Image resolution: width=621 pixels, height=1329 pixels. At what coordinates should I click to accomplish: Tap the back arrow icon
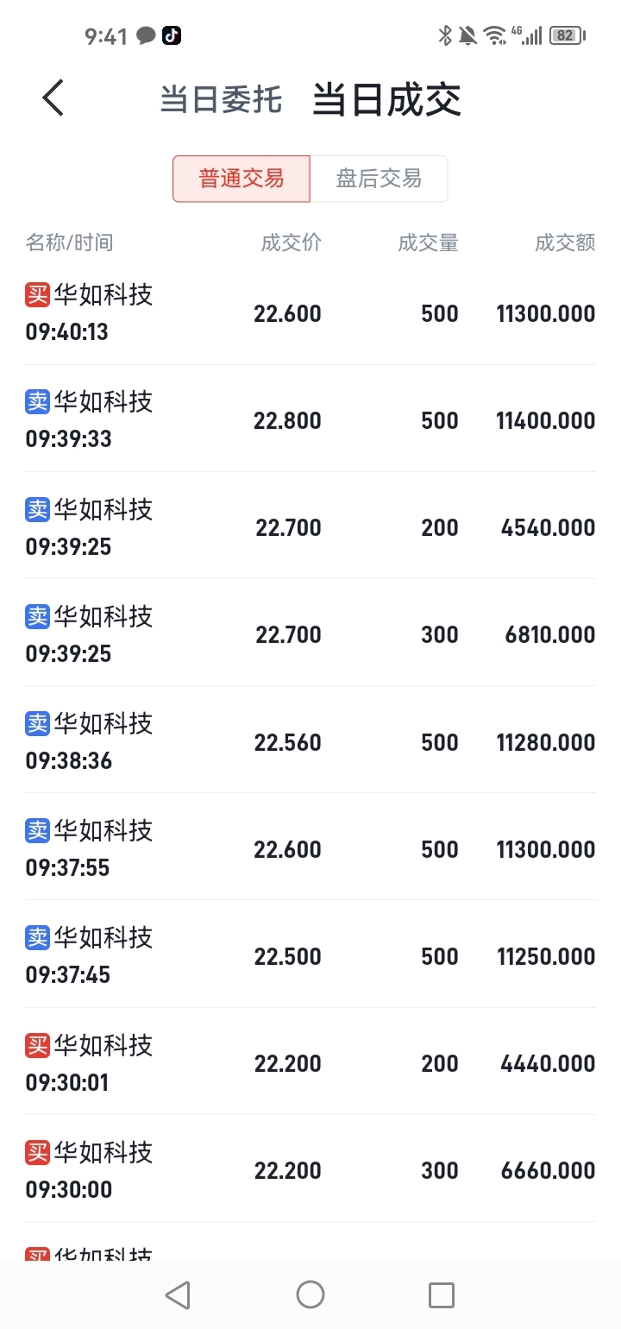53,98
